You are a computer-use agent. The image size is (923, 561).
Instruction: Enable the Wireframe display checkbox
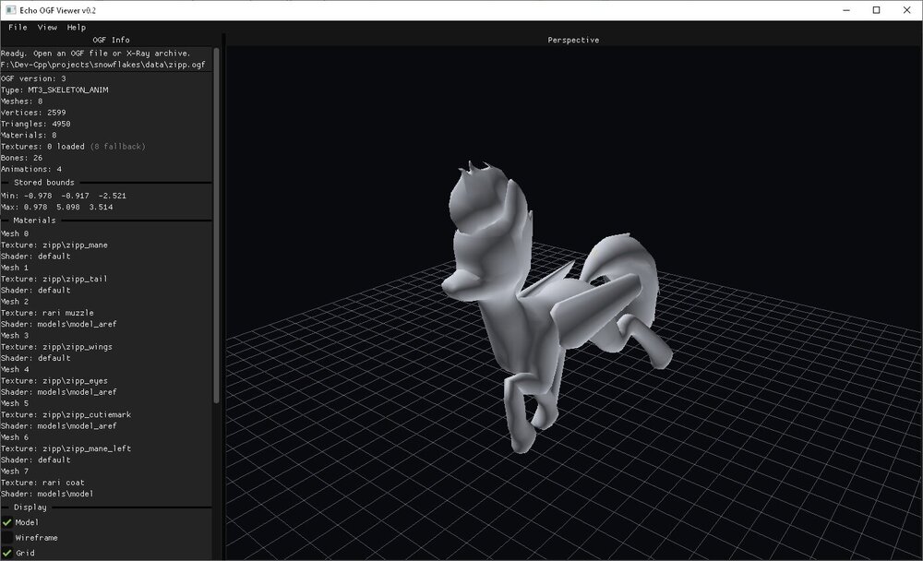click(x=7, y=537)
